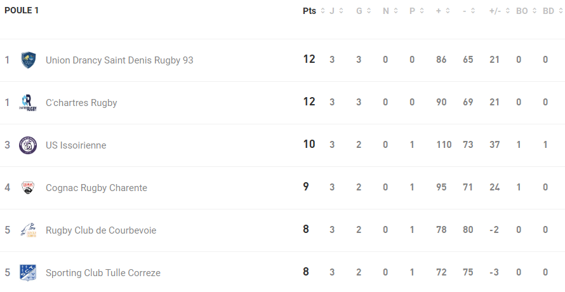565x292 pixels.
Task: Click the POULE 1 heading
Action: [22, 11]
